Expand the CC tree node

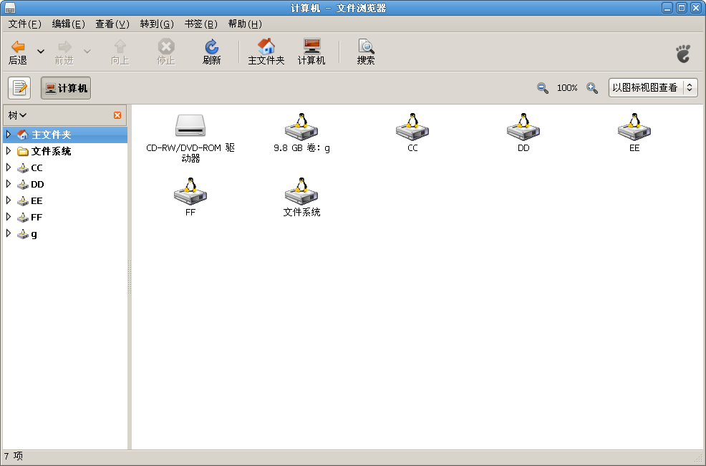coord(8,168)
